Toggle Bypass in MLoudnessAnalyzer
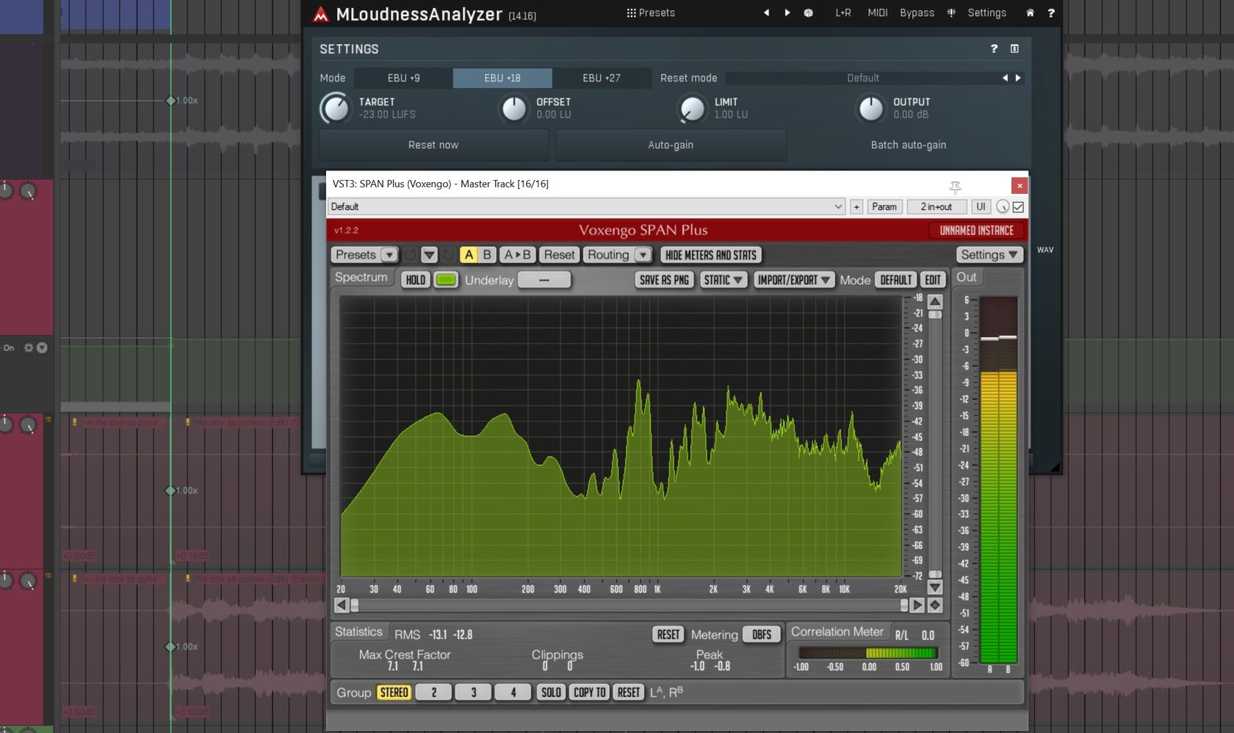The width and height of the screenshot is (1234, 733). 917,12
